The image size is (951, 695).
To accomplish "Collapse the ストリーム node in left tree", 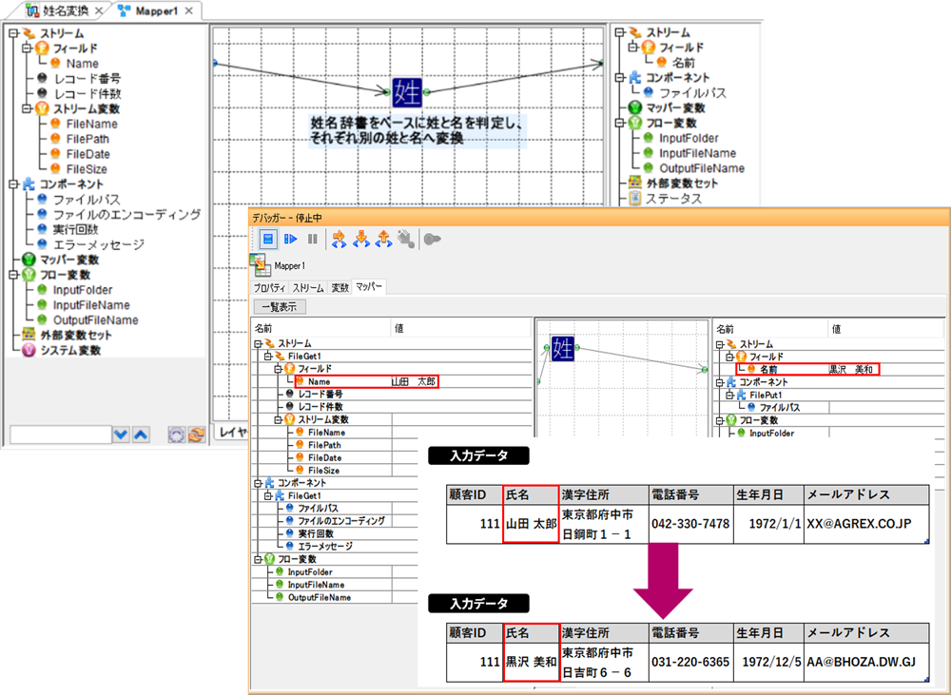I will tap(13, 33).
